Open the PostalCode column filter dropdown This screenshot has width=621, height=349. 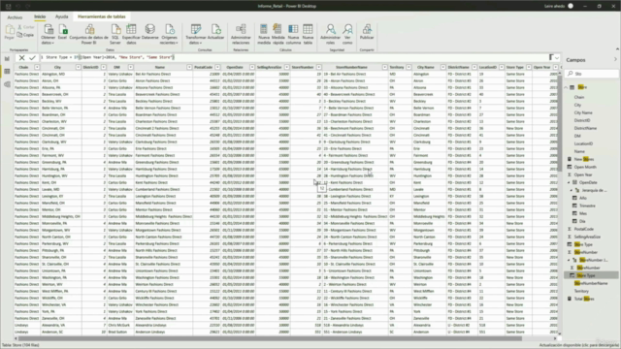[x=217, y=67]
